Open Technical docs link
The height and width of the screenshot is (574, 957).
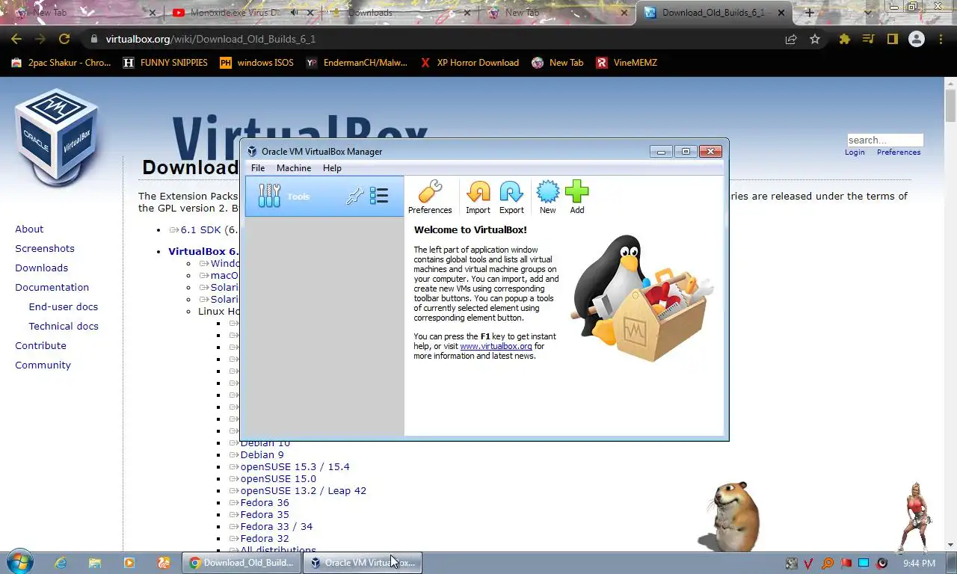[64, 326]
